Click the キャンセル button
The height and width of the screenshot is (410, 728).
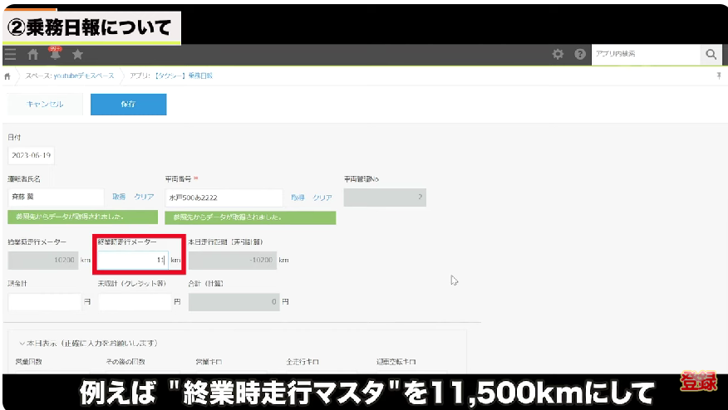point(45,105)
